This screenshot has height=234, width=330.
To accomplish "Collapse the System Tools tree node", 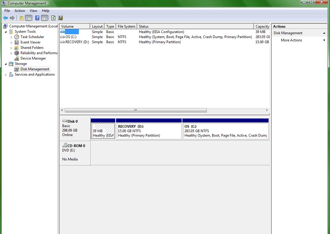I will [x=6, y=32].
